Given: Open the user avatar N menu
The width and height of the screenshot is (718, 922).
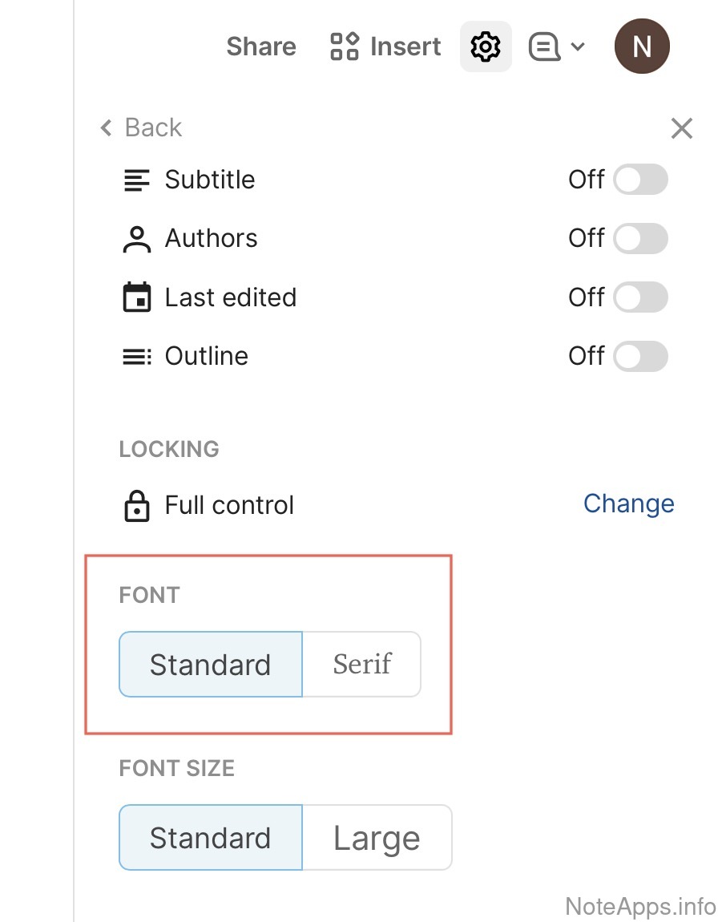Looking at the screenshot, I should point(642,47).
